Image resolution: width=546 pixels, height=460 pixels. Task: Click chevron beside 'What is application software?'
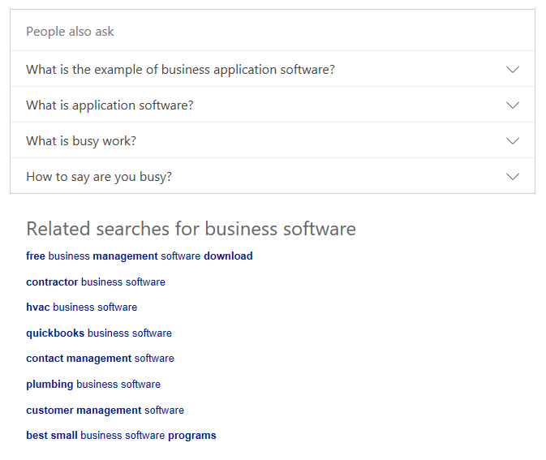click(512, 105)
